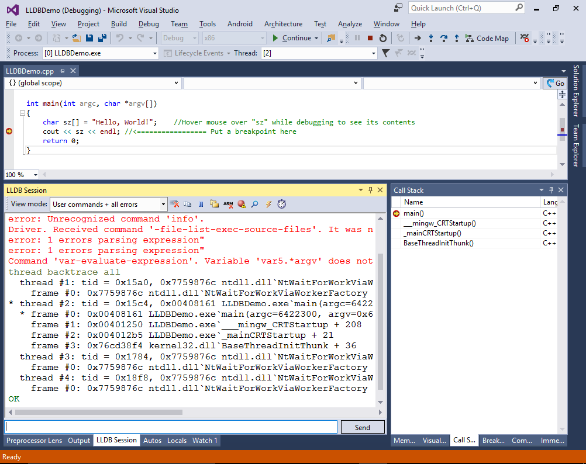Click the Go button
This screenshot has height=464, width=586.
[x=555, y=83]
